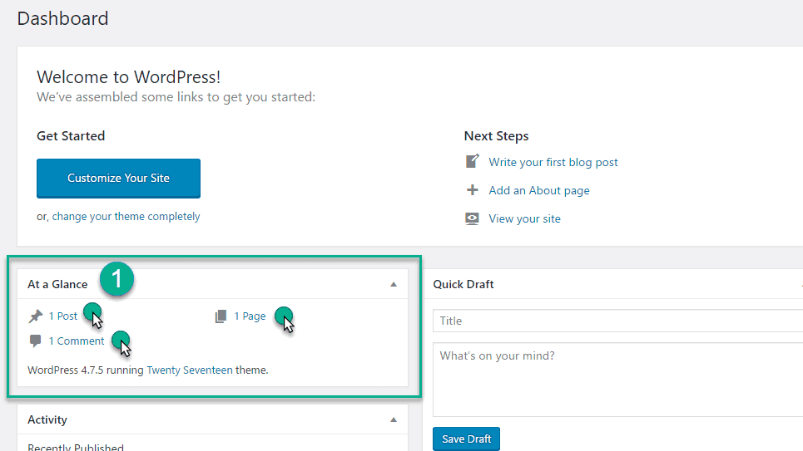
Task: Click the Get Started heading
Action: point(71,136)
